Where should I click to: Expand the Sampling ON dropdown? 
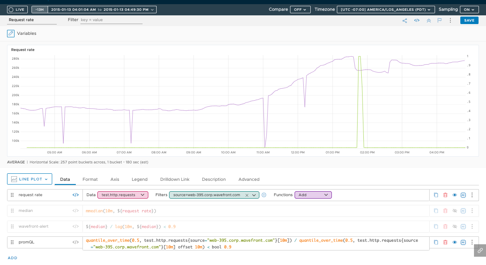469,10
